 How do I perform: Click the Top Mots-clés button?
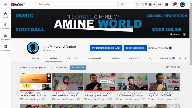click(x=78, y=67)
